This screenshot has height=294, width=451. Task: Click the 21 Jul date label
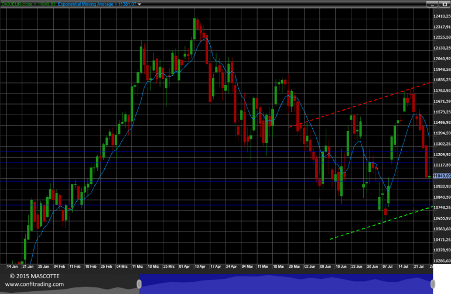coord(419,267)
